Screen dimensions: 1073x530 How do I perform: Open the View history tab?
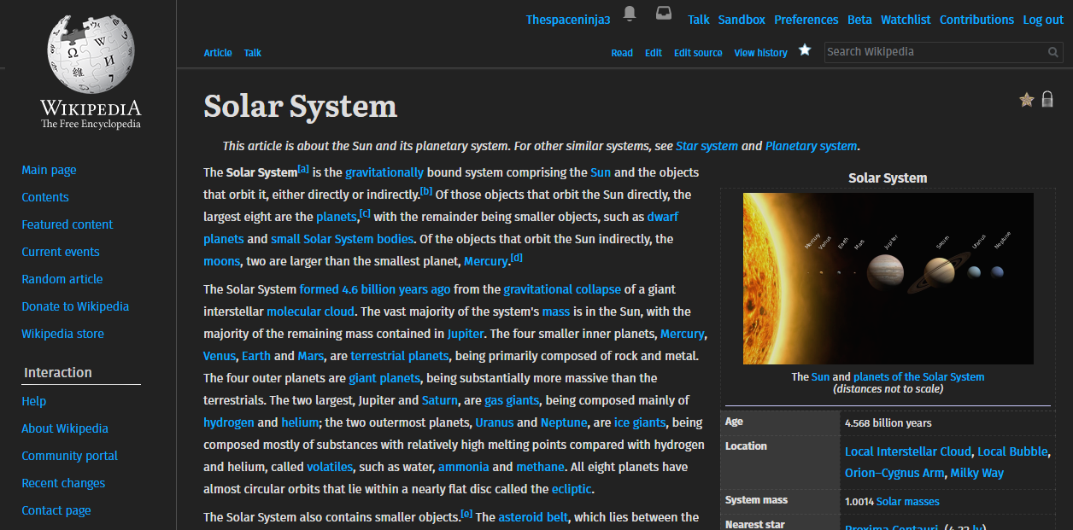(760, 53)
